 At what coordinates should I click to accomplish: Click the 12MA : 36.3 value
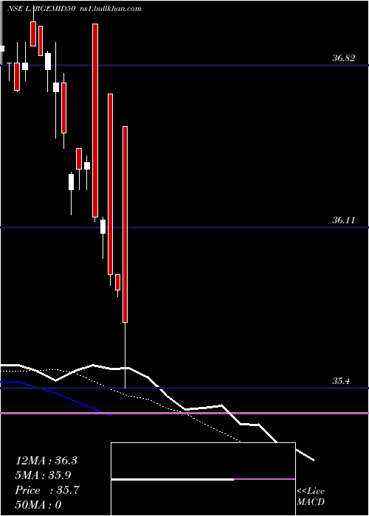46,461
